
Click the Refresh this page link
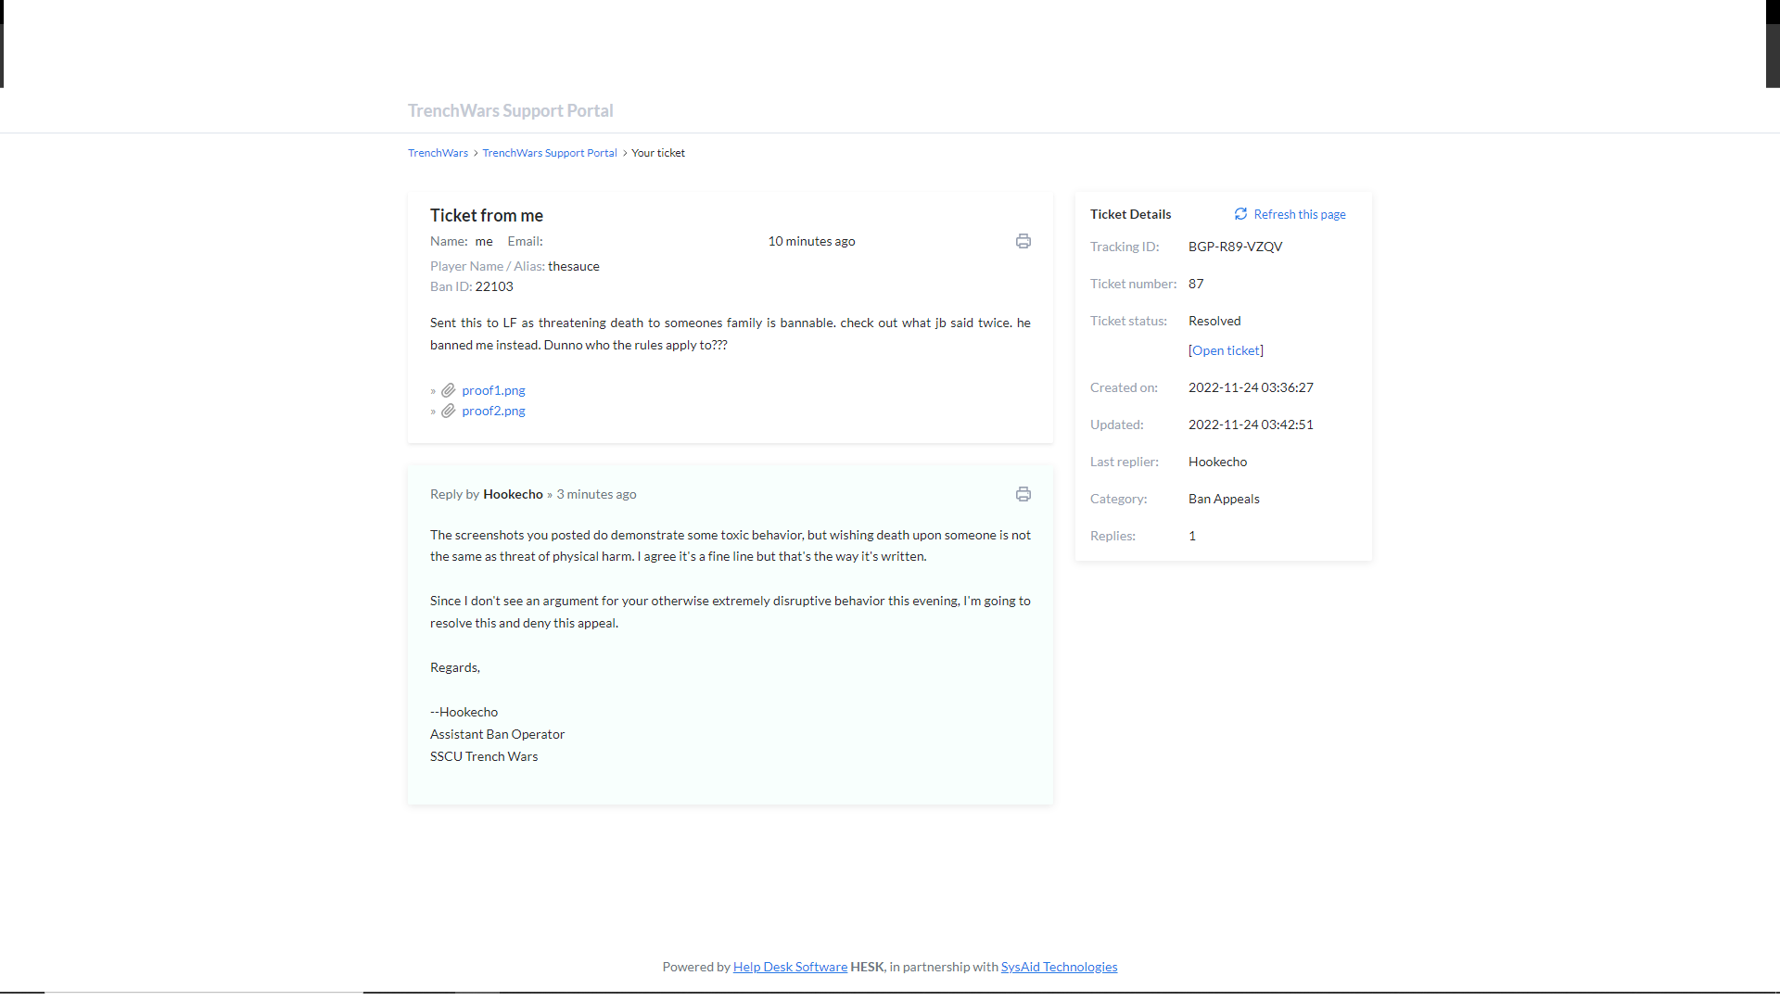pos(1299,214)
